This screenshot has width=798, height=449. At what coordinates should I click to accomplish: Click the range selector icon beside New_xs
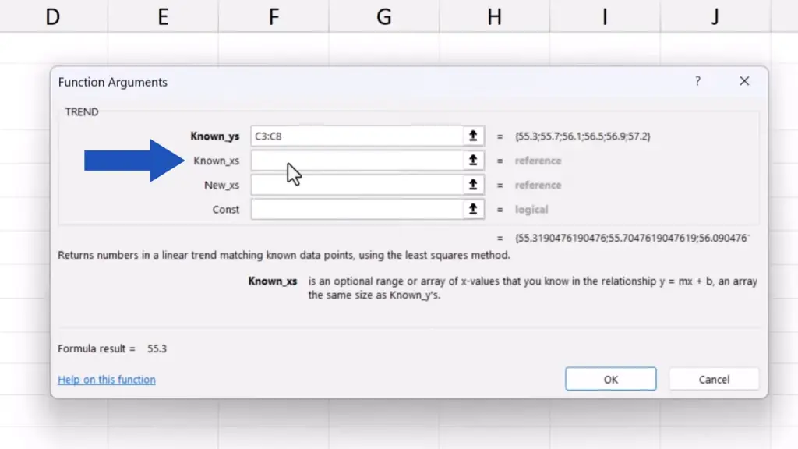[472, 186]
